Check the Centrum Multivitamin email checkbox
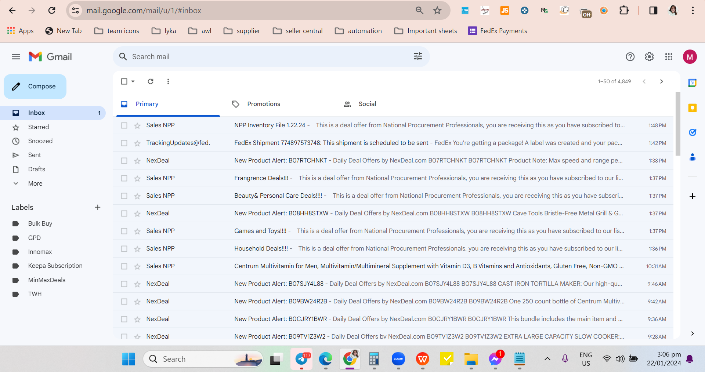 tap(124, 266)
